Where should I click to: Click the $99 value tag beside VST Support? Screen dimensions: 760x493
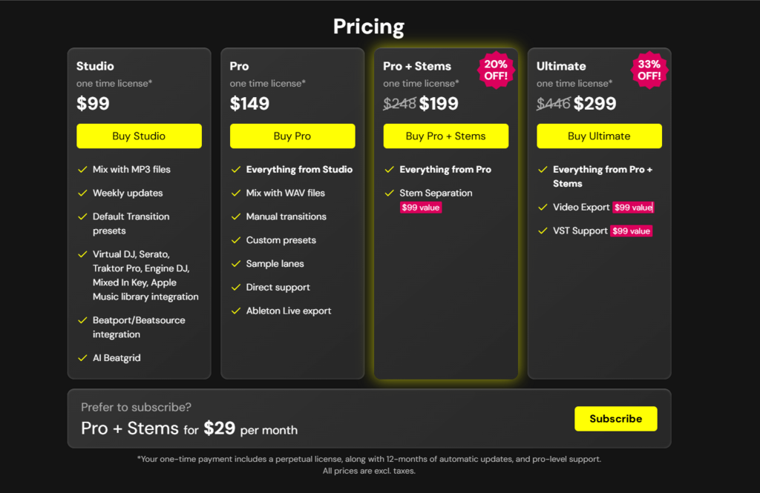(x=631, y=231)
